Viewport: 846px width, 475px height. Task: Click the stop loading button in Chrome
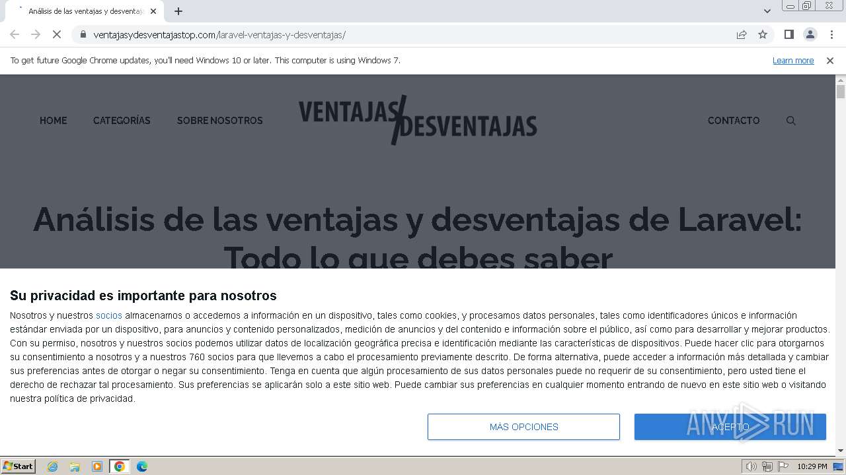coord(57,35)
